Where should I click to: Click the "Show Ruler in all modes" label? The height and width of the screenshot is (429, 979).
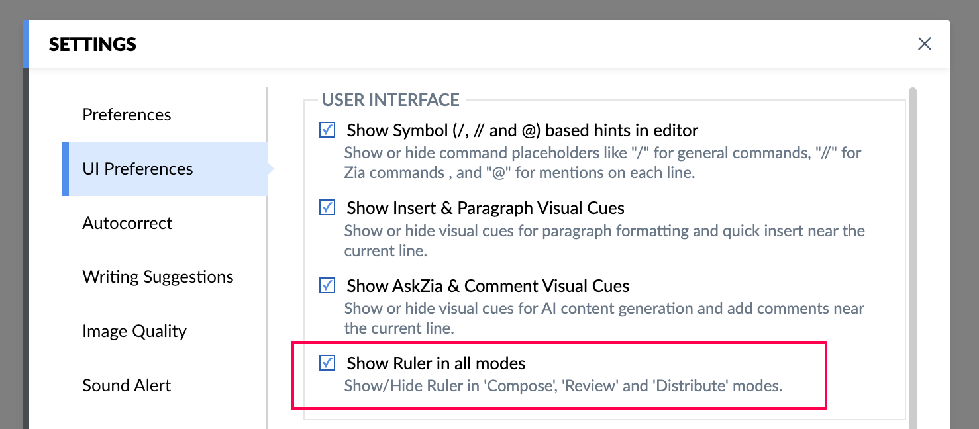coord(436,363)
